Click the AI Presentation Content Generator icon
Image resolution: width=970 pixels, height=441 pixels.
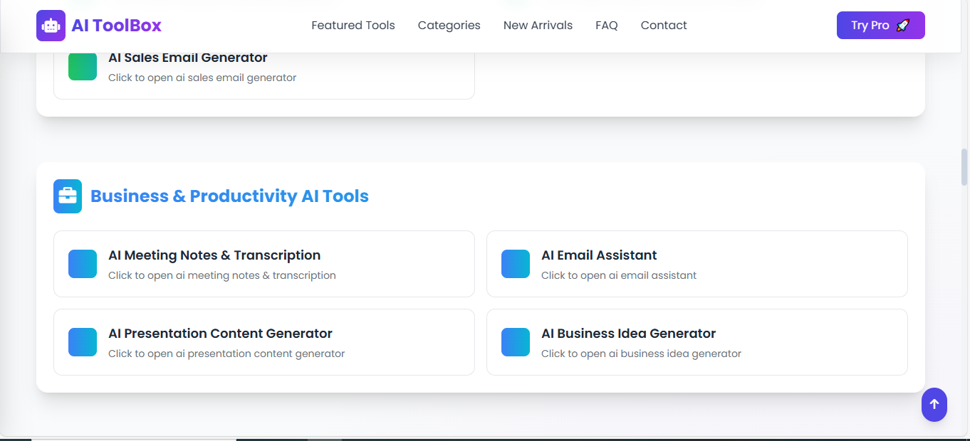(x=83, y=342)
